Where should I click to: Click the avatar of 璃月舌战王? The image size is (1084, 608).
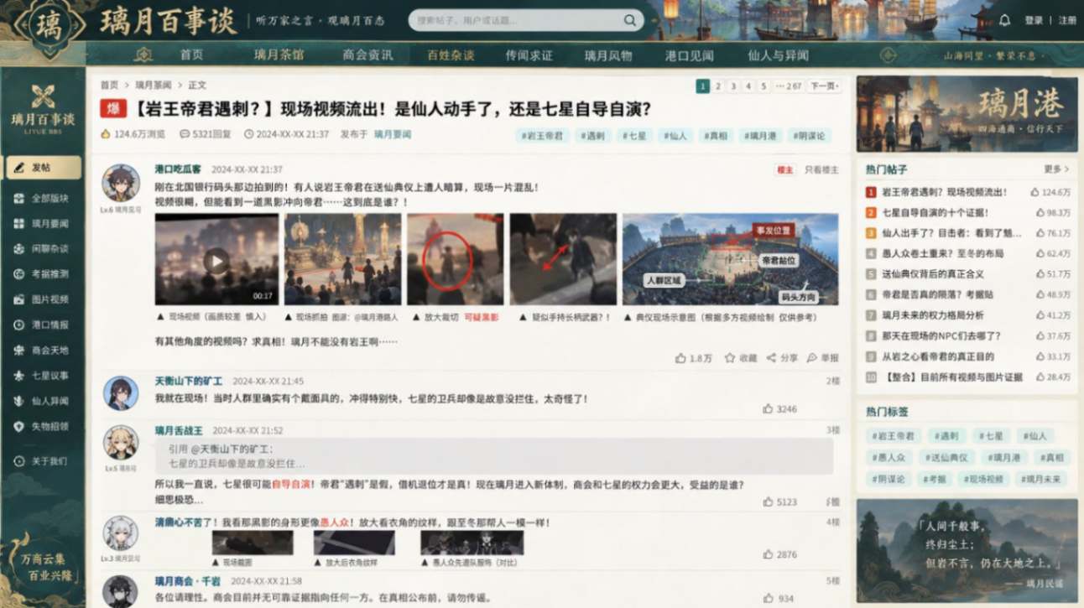(121, 443)
